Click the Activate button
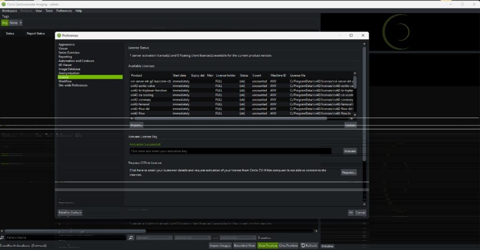Viewport: 480px width, 250px height. coord(350,151)
